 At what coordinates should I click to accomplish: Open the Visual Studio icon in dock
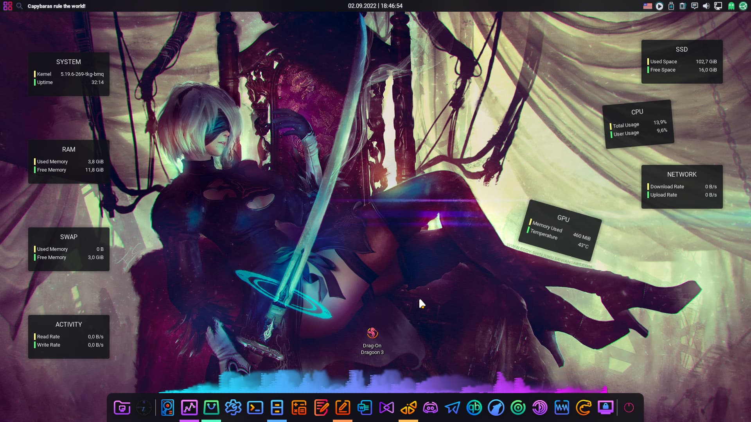(x=386, y=408)
